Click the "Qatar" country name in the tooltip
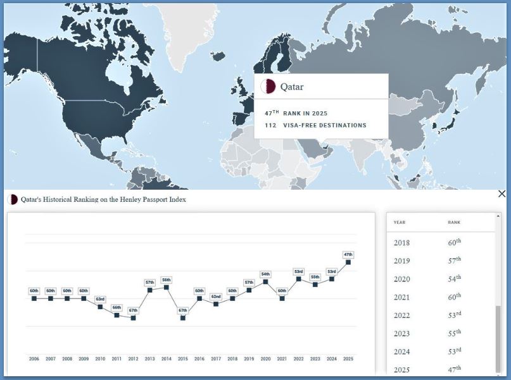Image resolution: width=511 pixels, height=380 pixels. click(292, 87)
